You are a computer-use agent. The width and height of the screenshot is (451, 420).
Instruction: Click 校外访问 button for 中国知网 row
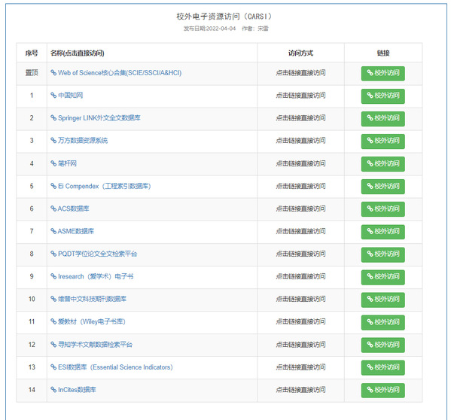point(382,96)
